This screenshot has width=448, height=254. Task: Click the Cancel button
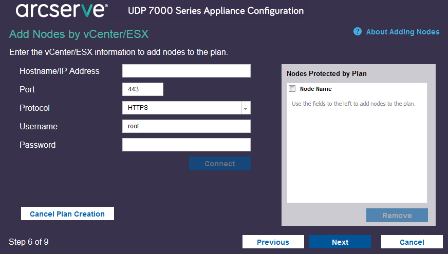click(x=412, y=242)
